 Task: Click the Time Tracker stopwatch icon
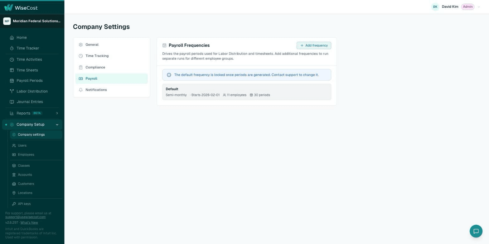(12, 48)
